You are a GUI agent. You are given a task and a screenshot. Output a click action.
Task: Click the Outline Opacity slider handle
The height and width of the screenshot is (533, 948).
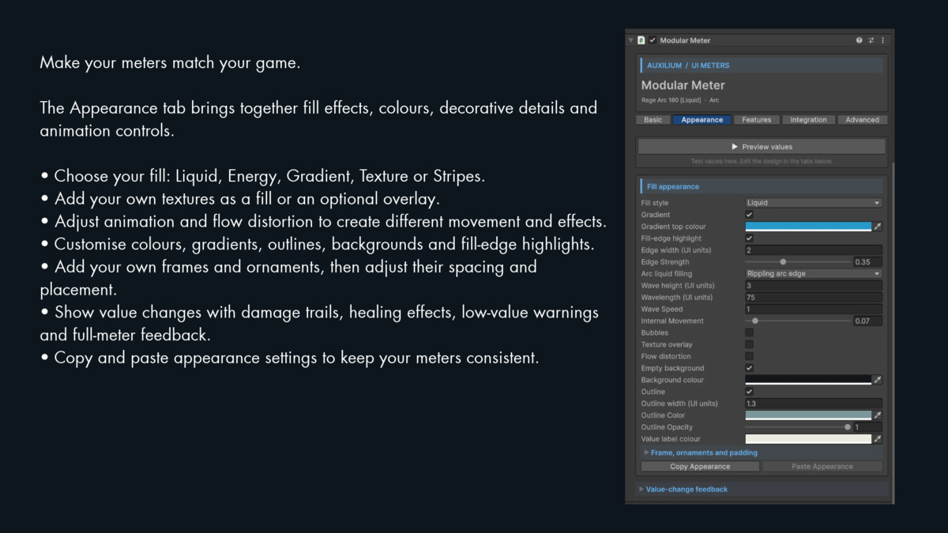[x=848, y=427]
